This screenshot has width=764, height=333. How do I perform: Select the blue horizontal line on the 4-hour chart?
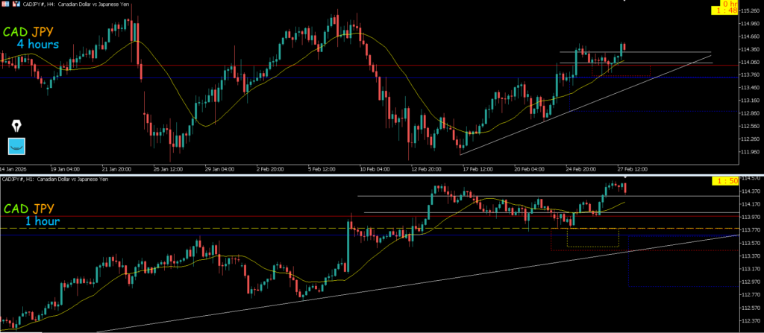(x=298, y=77)
